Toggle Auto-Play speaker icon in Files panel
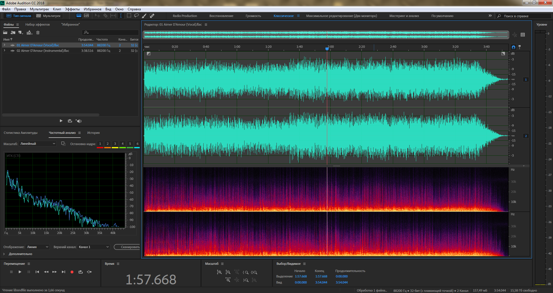The height and width of the screenshot is (293, 553). click(x=79, y=121)
